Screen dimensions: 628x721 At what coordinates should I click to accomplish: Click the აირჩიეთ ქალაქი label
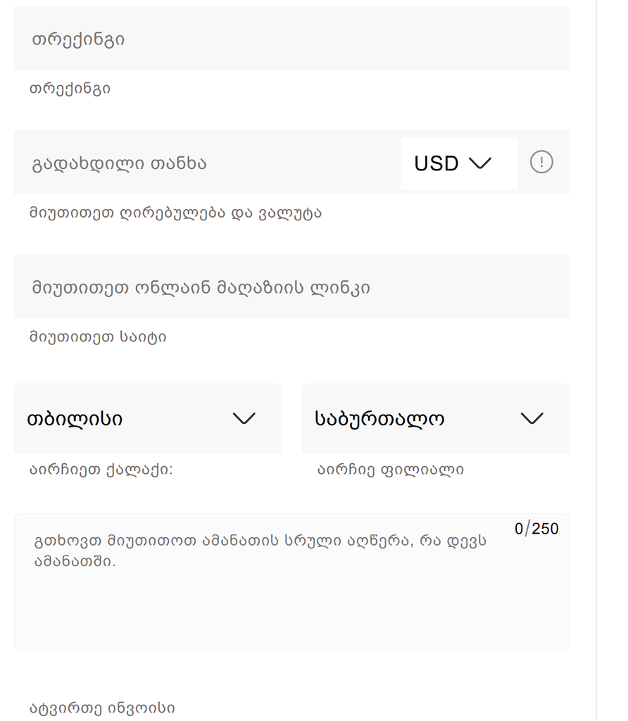101,470
